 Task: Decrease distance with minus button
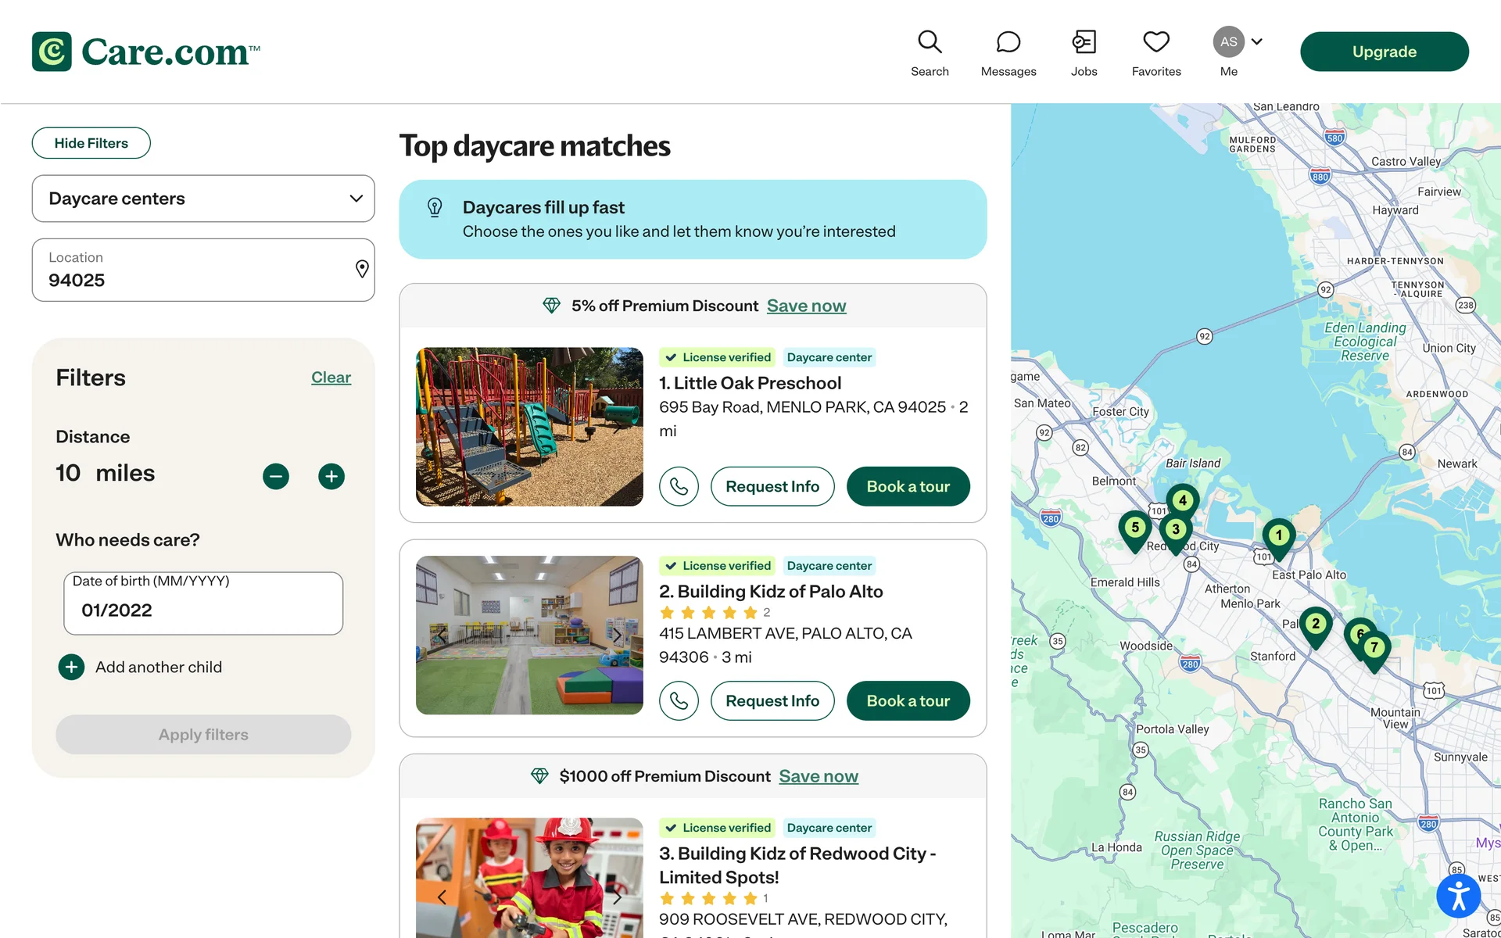pyautogui.click(x=276, y=476)
